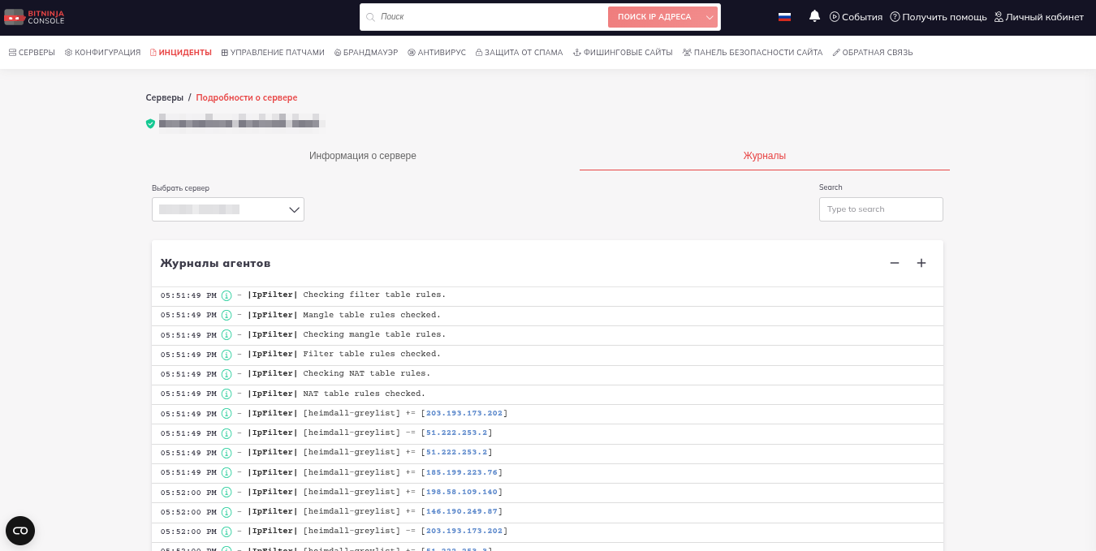
Task: Click info icon on first log row
Action: [227, 295]
